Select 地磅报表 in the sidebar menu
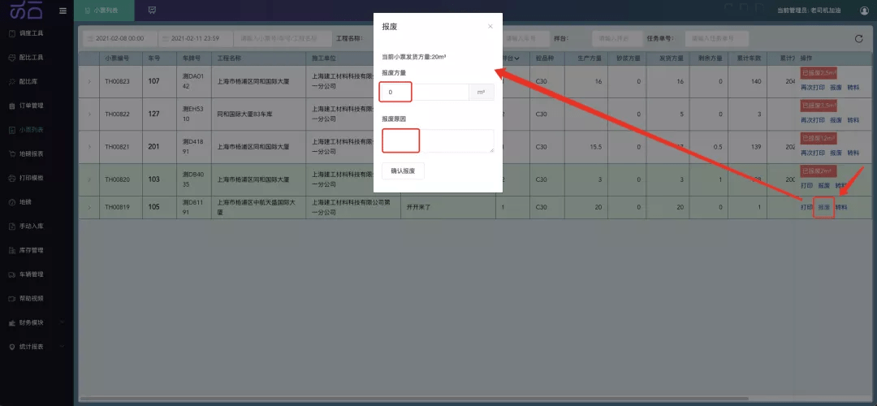 [31, 153]
